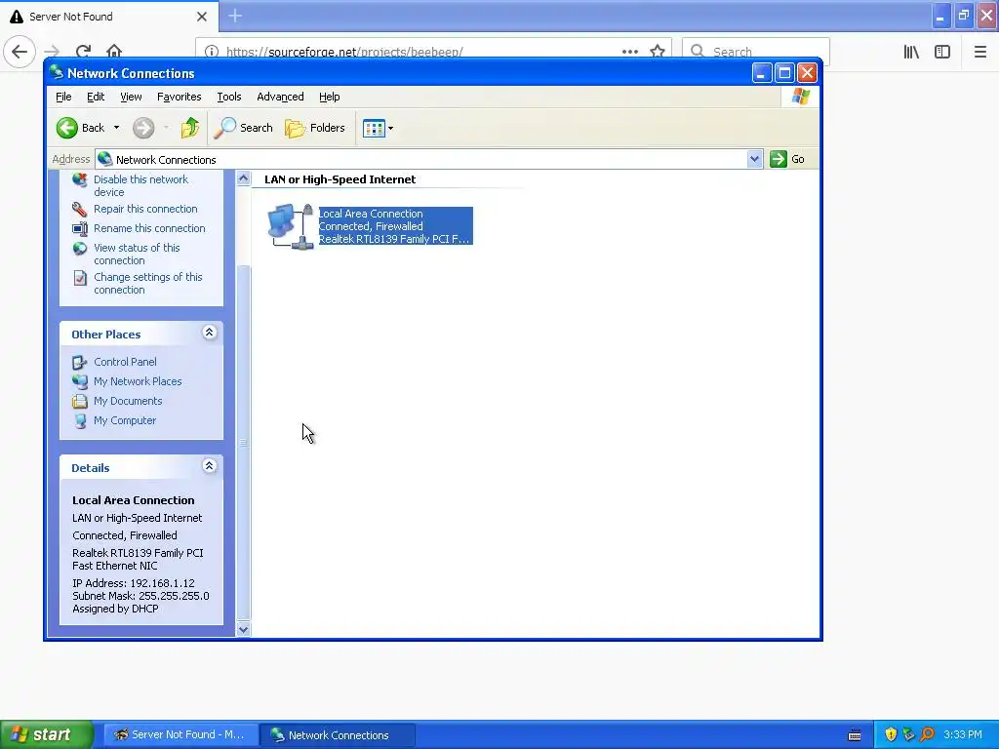Toggle Firefox sidebar icon
The height and width of the screenshot is (749, 999).
pyautogui.click(x=942, y=52)
